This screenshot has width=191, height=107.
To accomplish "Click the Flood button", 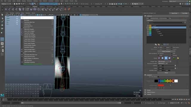I will pyautogui.click(x=166, y=73).
